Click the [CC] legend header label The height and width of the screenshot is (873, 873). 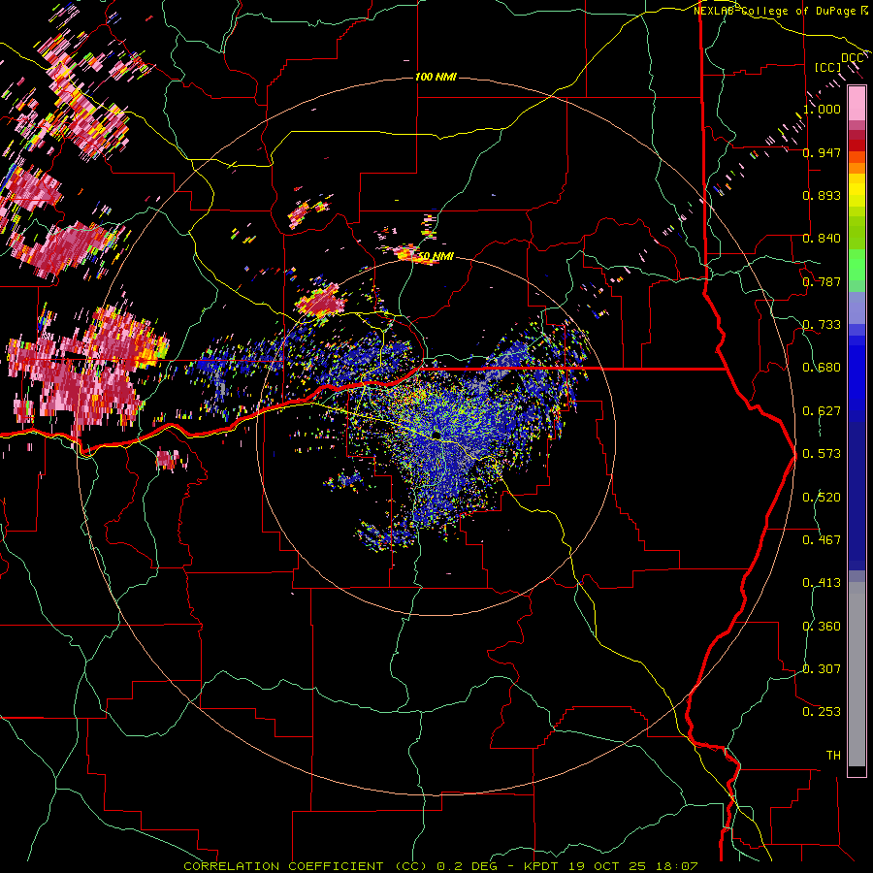coord(827,67)
